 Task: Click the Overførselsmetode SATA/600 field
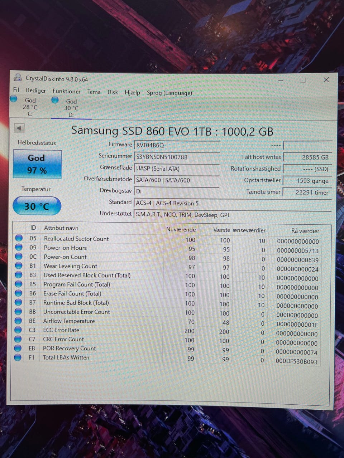(177, 180)
